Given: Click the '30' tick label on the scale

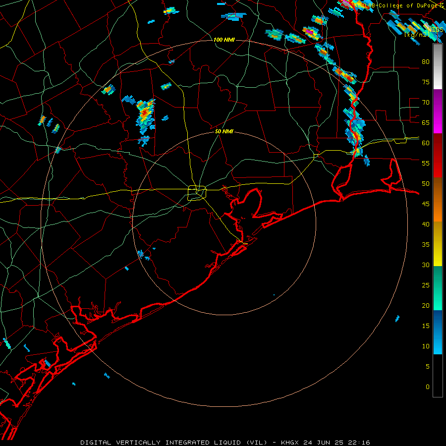Looking at the screenshot, I should (426, 265).
